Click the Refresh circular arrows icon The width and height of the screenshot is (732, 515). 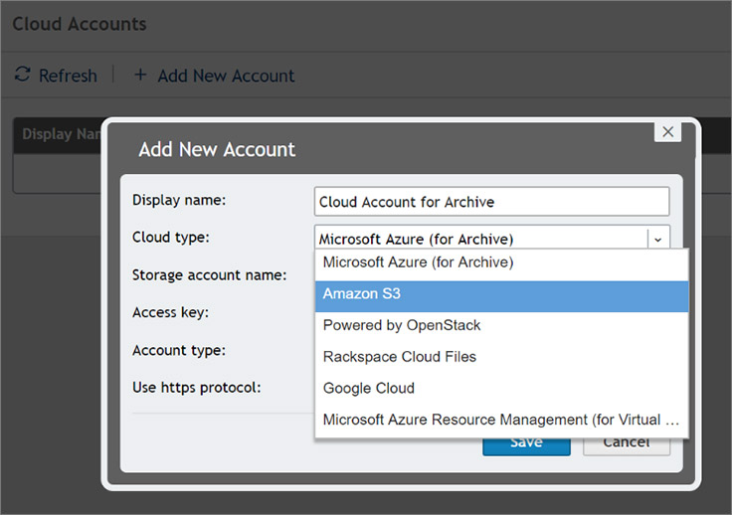coord(23,75)
